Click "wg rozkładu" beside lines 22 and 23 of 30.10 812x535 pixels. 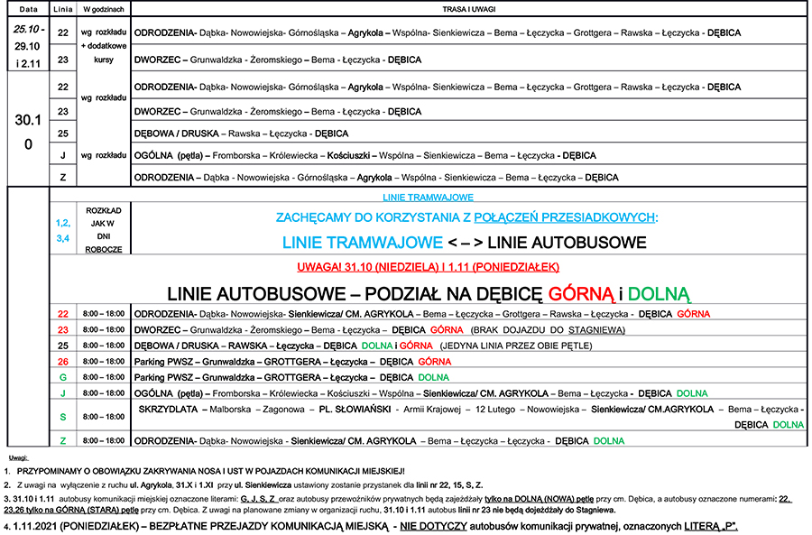104,97
